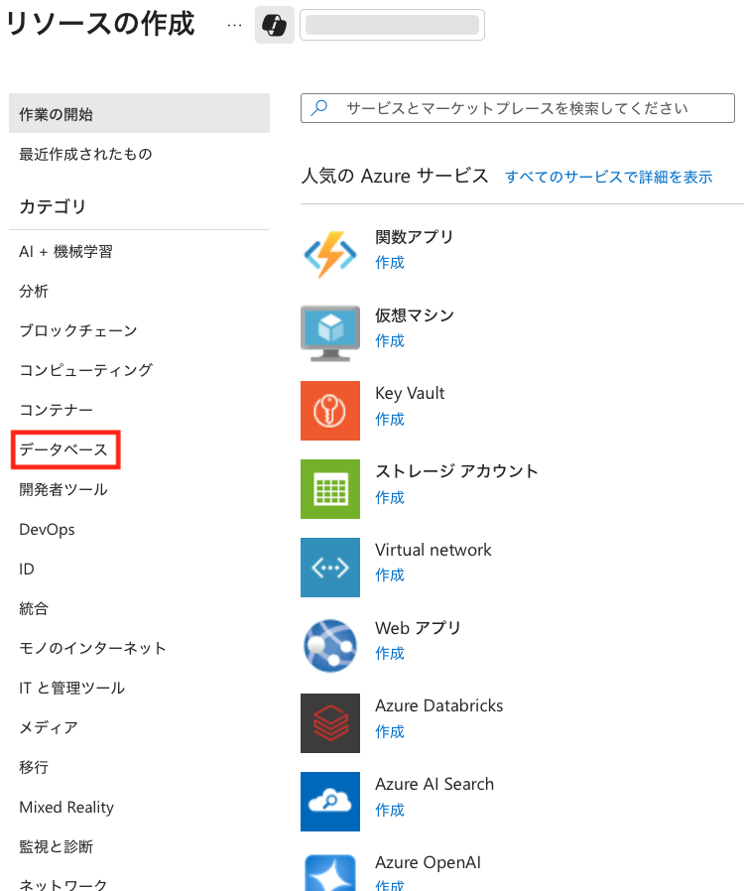Click the Web アプリ globe icon

coord(330,646)
